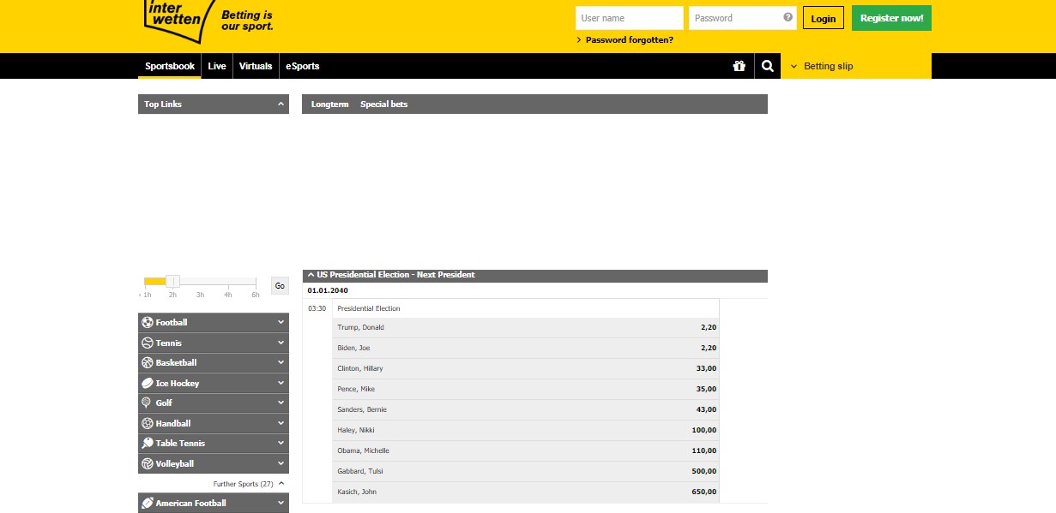Set time filter to 6h mark
The width and height of the screenshot is (1056, 513).
coord(256,295)
